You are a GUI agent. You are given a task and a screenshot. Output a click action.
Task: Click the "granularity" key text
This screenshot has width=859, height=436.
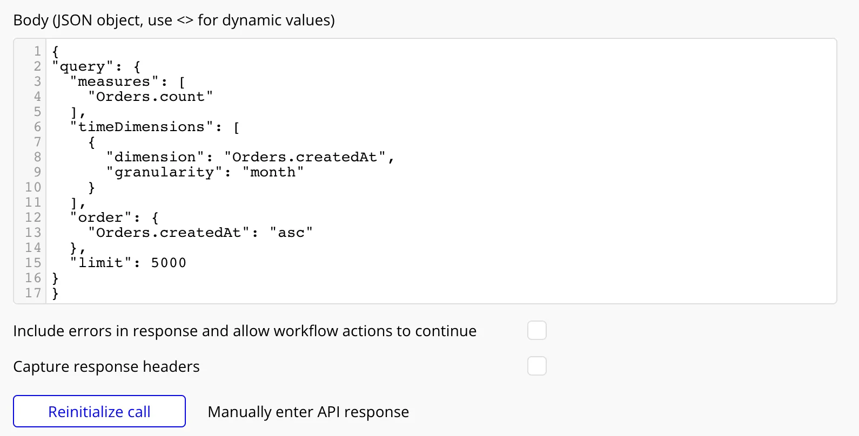coord(164,172)
